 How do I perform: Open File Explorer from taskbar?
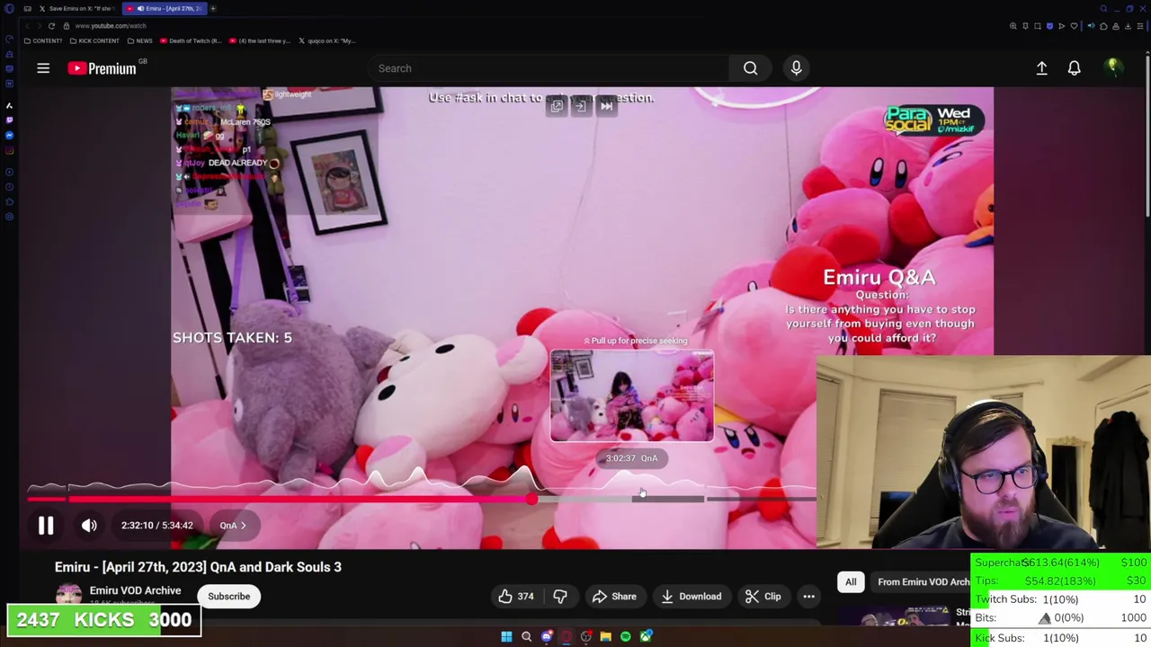coord(606,636)
